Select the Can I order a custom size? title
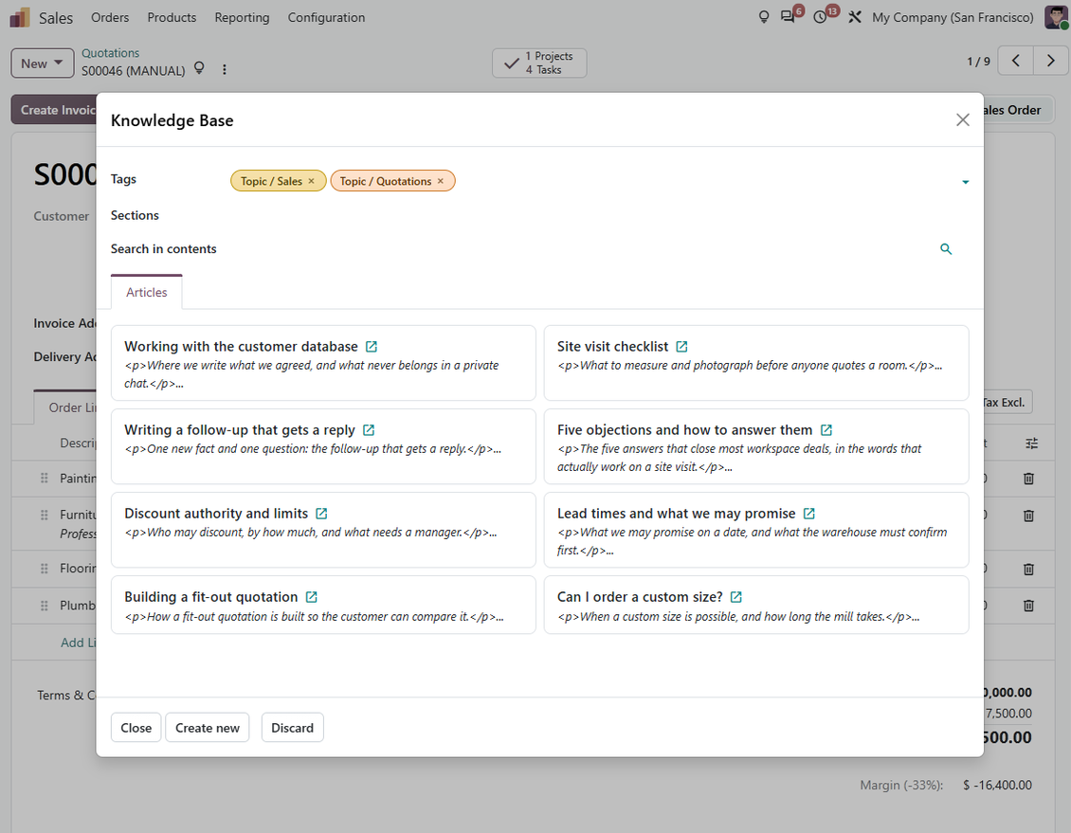 coord(640,597)
